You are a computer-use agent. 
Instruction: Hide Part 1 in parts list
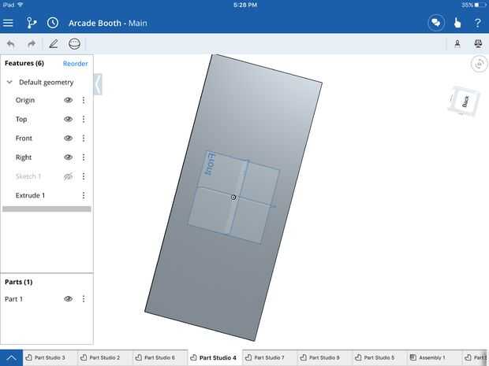[69, 299]
